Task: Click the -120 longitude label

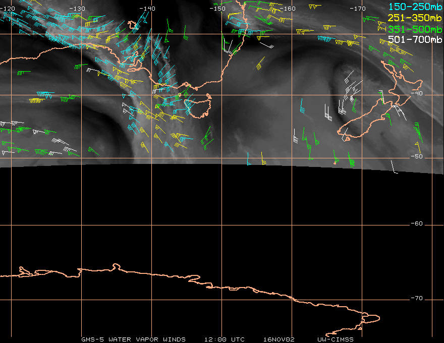Action: (8, 9)
